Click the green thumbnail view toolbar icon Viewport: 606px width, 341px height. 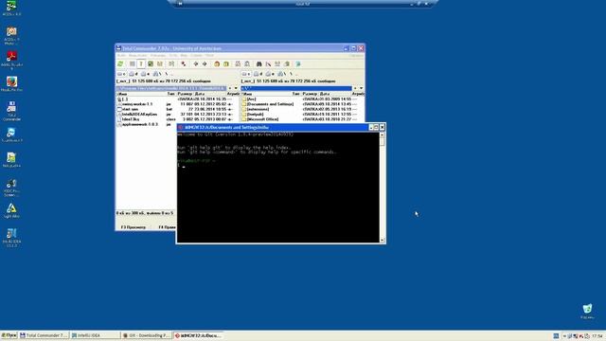[x=151, y=63]
